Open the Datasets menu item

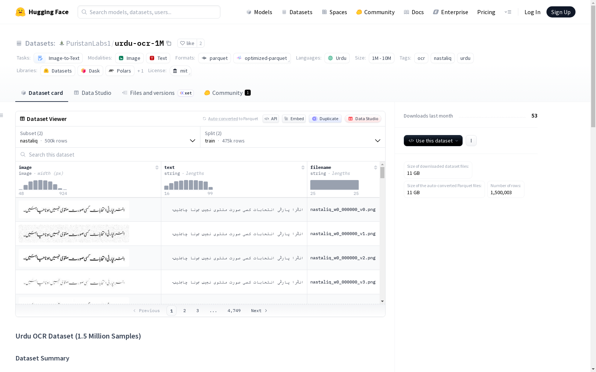297,12
